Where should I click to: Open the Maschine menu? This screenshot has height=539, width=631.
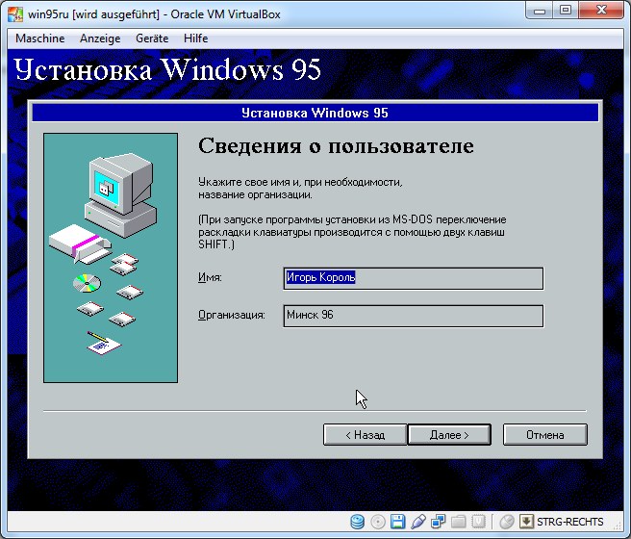click(40, 38)
